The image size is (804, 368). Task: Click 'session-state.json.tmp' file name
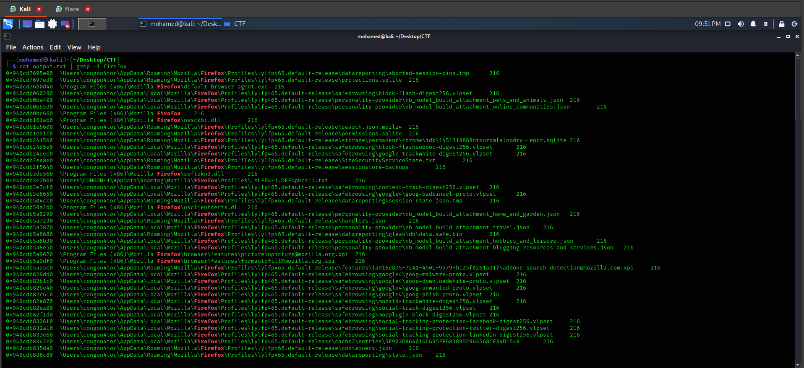(x=425, y=201)
